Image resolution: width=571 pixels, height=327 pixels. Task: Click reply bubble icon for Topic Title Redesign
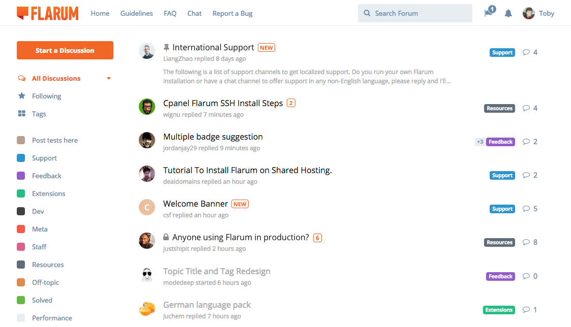coord(526,276)
